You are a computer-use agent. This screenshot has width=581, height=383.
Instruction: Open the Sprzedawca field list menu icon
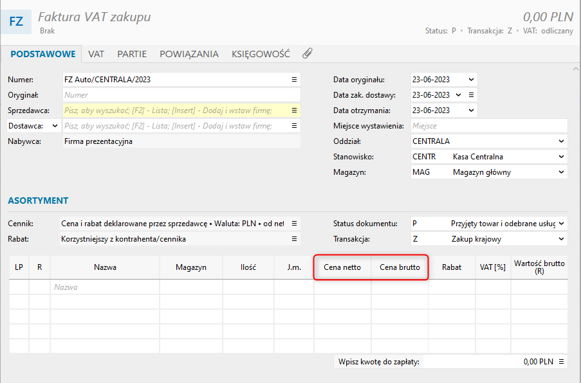point(294,111)
